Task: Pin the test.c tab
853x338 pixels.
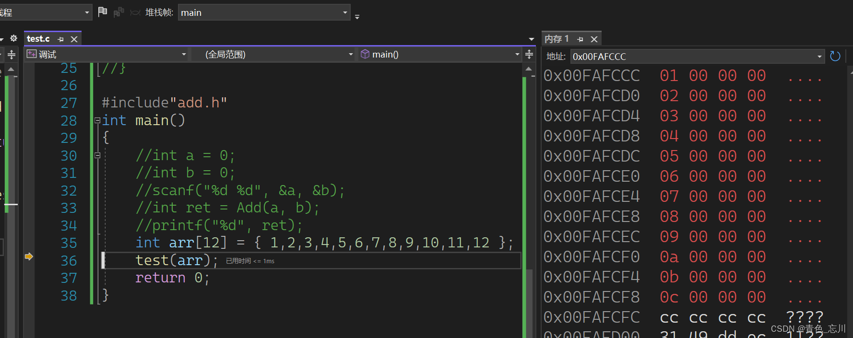Action: tap(61, 39)
